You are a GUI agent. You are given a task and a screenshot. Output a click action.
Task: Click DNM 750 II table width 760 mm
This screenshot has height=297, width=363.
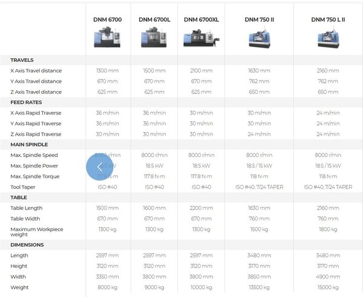pyautogui.click(x=260, y=219)
